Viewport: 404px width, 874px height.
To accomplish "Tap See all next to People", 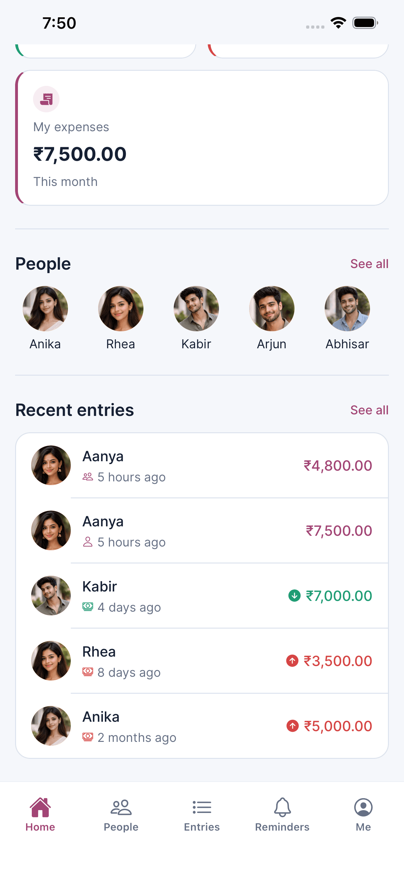I will [x=369, y=264].
